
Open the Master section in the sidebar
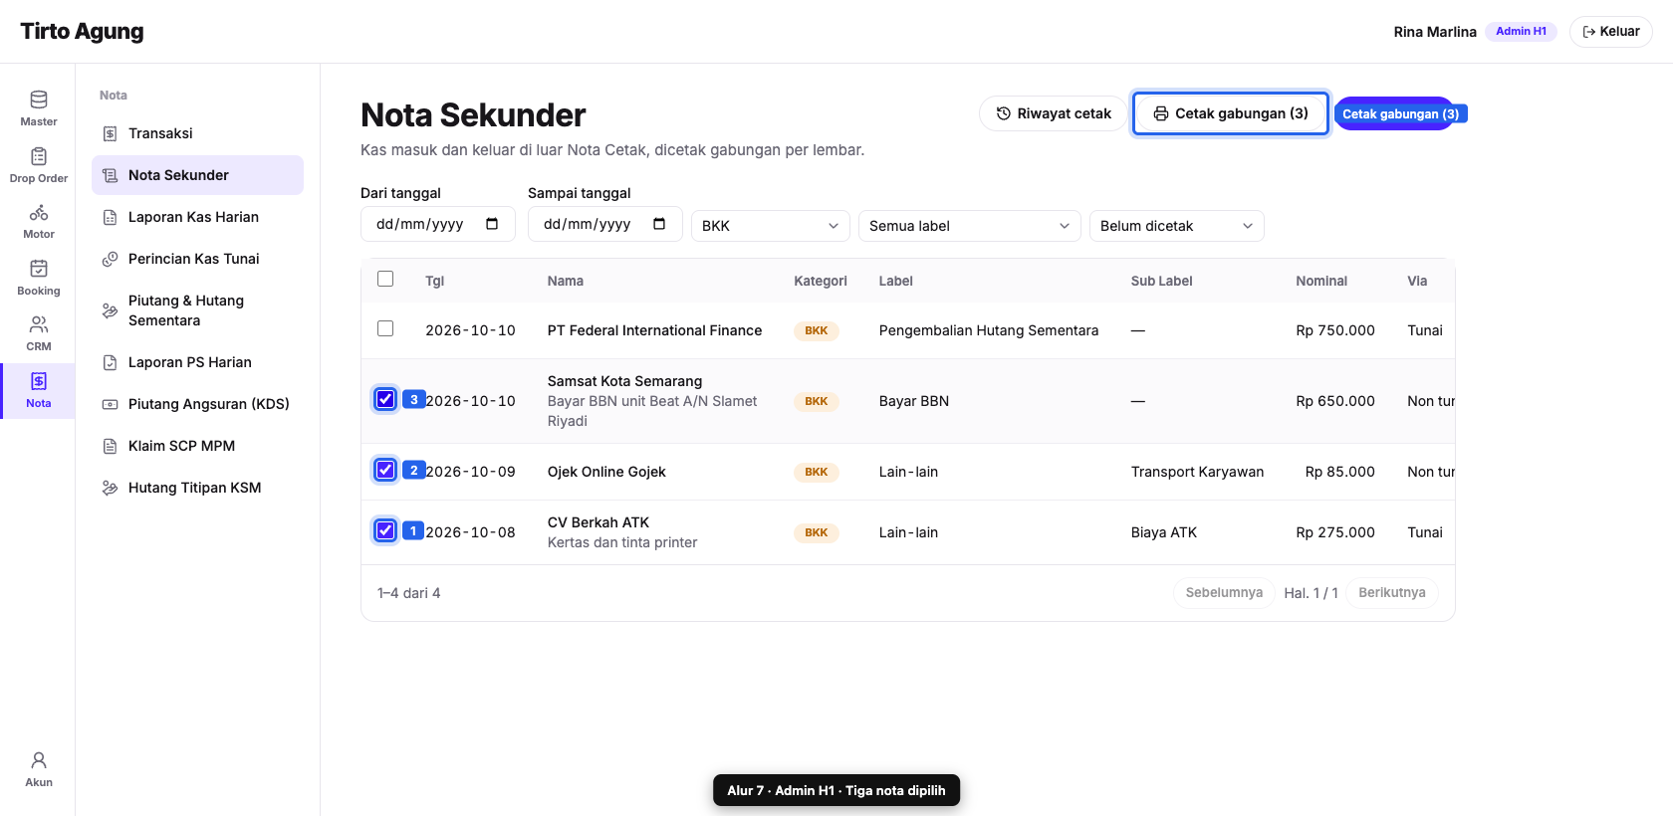point(38,108)
